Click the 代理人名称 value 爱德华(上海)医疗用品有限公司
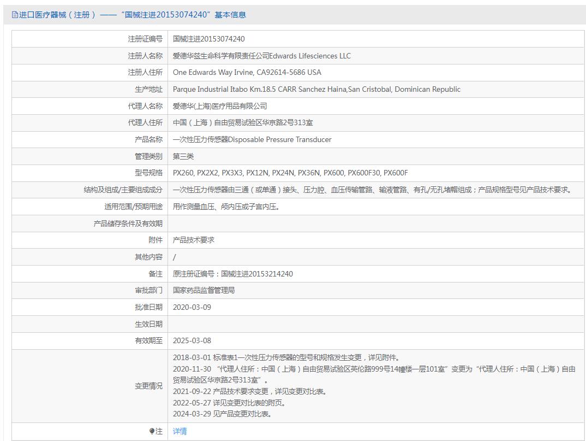Screen dimensions: 586x441 point(220,106)
